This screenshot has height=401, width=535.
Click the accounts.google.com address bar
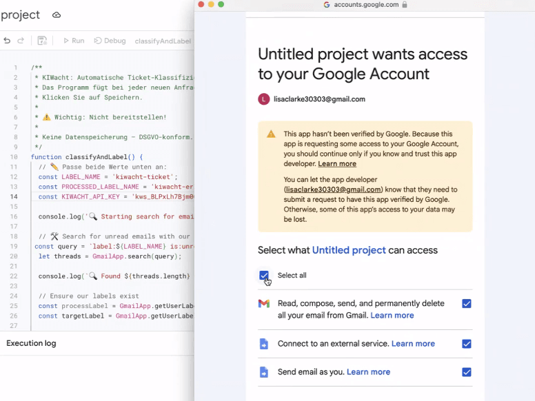[x=366, y=4]
